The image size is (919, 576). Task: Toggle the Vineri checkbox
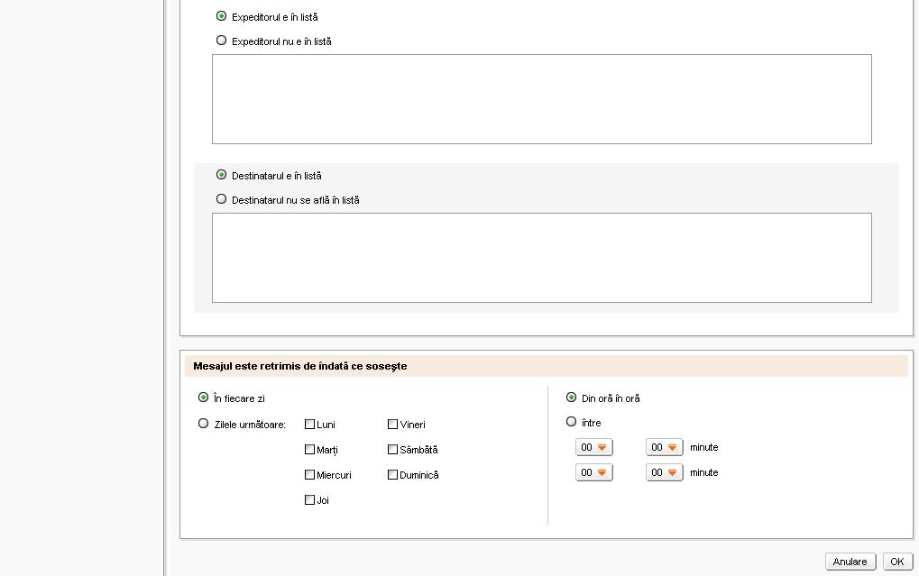(x=393, y=424)
